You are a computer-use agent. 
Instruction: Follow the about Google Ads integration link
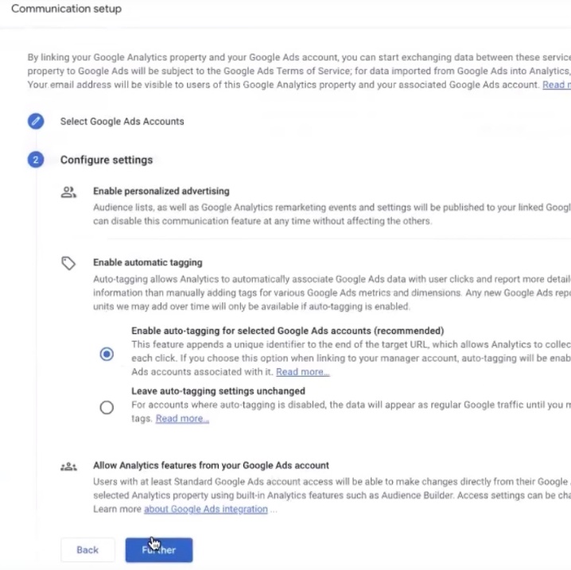(x=206, y=510)
